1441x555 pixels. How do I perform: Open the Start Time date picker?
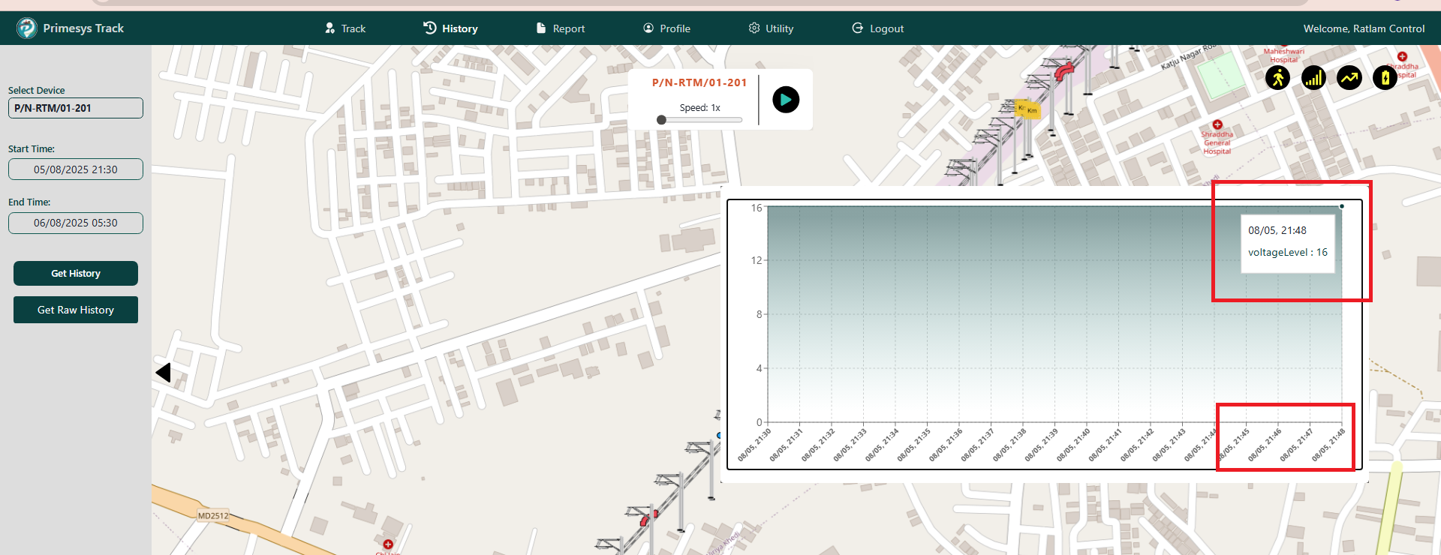[x=75, y=169]
